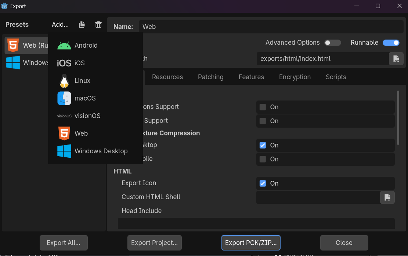408x256 pixels.
Task: Maximize the Export window
Action: (378, 6)
